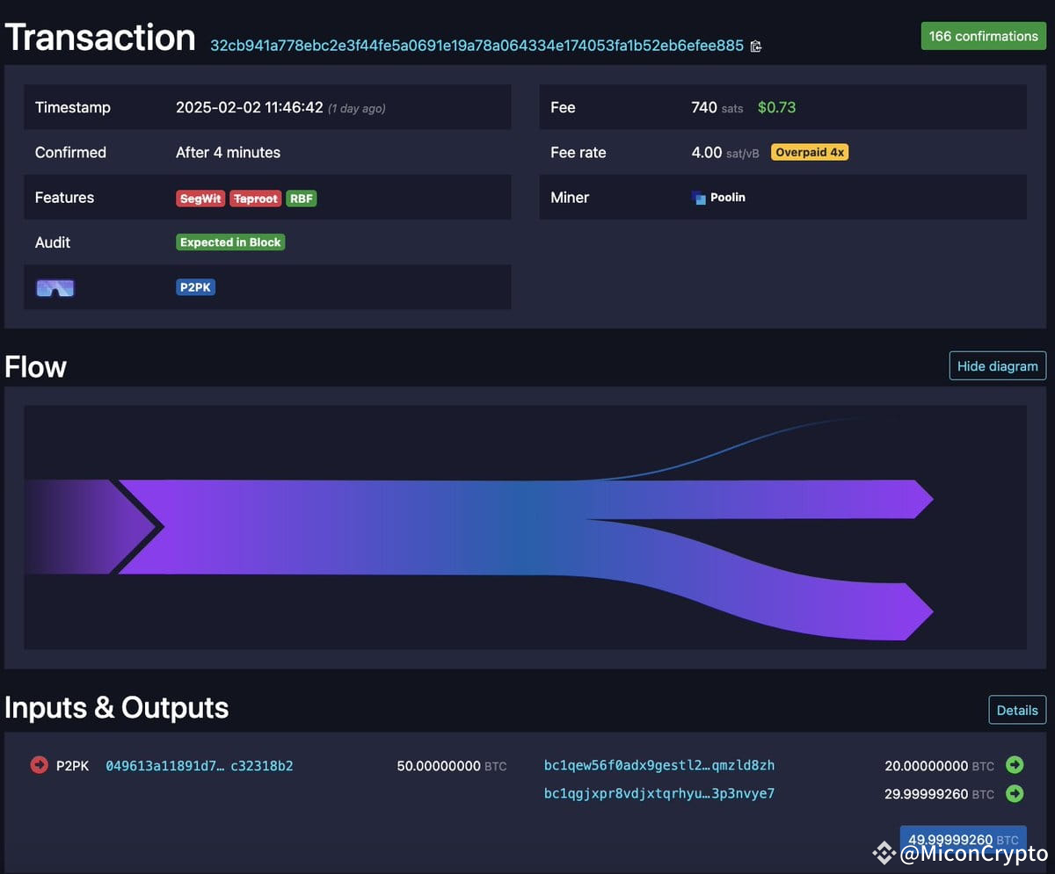Click the 49.99999260 BTC total amount button

(x=964, y=840)
